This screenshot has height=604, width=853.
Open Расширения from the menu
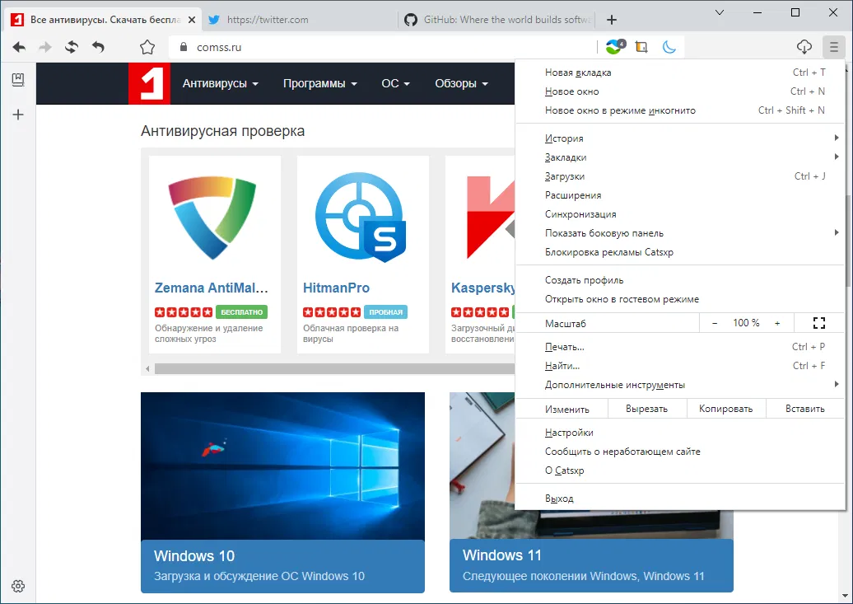click(680, 195)
